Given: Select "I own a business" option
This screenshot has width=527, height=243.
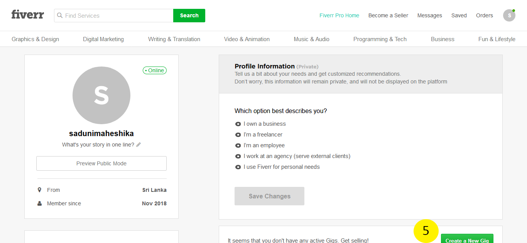Looking at the screenshot, I should [x=260, y=124].
